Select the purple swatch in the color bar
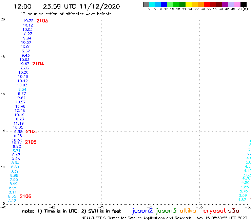The image size is (251, 221). click(225, 4)
